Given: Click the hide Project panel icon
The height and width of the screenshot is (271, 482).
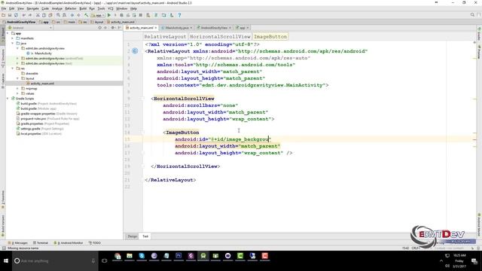Looking at the screenshot, I should click(119, 28).
